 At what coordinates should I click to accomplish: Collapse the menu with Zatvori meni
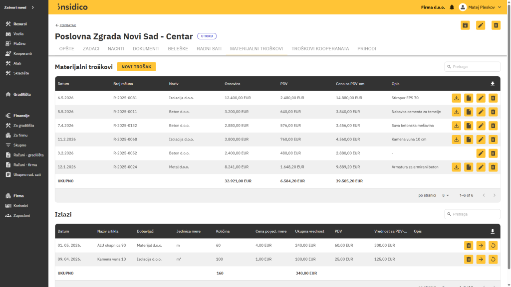pyautogui.click(x=19, y=7)
